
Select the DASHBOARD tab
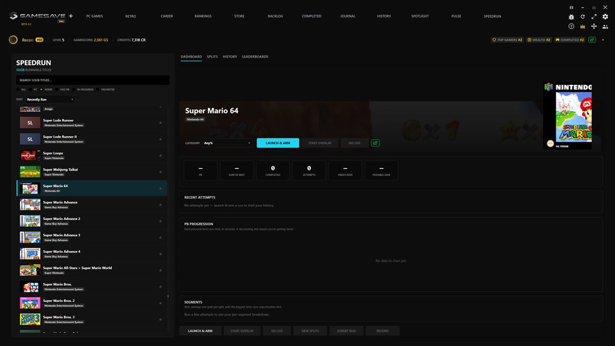191,57
